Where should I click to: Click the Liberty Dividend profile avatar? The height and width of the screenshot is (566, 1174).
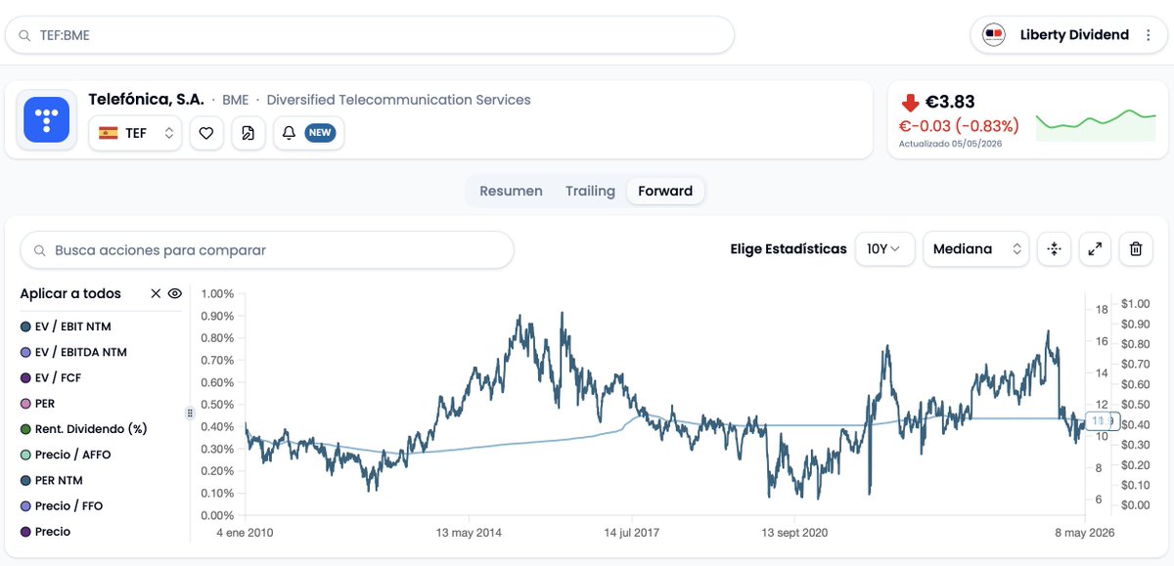(x=994, y=35)
